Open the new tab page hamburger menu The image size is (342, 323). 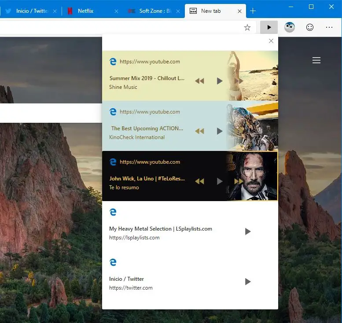[316, 60]
